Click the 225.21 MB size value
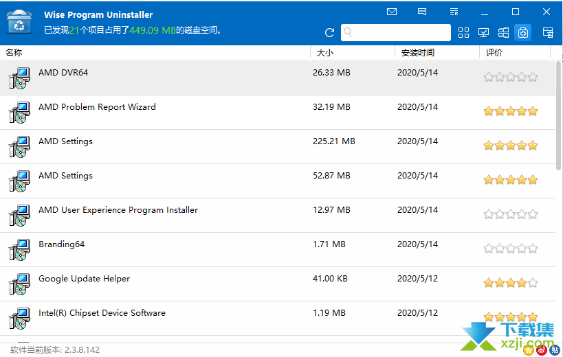The height and width of the screenshot is (357, 563). point(334,141)
